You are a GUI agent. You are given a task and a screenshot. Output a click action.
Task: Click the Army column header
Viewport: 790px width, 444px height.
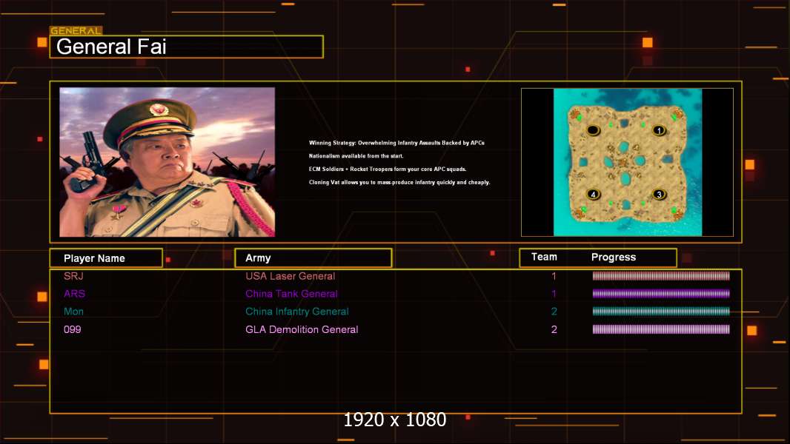tap(313, 258)
